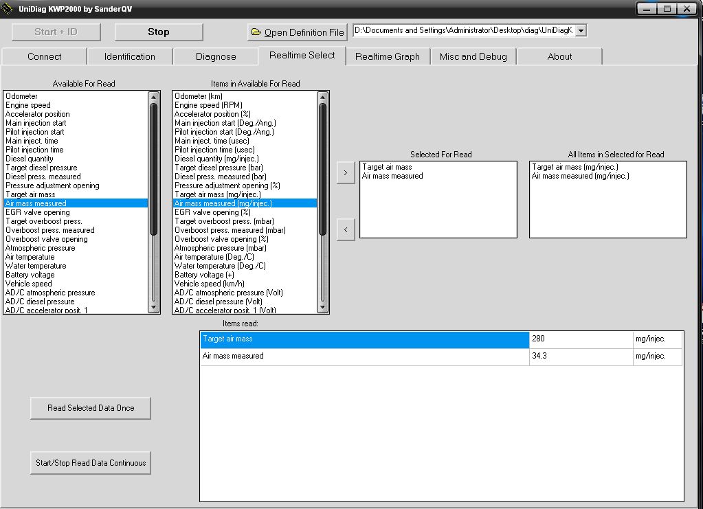The height and width of the screenshot is (509, 703).
Task: Click the remove arrow button for selected items
Action: point(346,230)
